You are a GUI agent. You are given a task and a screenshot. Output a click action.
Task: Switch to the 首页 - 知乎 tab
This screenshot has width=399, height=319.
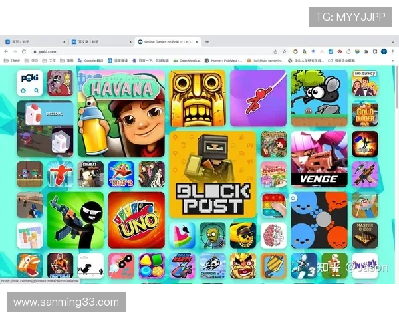(x=35, y=41)
